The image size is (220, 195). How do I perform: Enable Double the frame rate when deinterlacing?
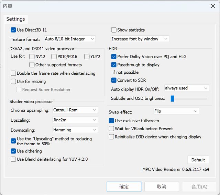point(13,73)
